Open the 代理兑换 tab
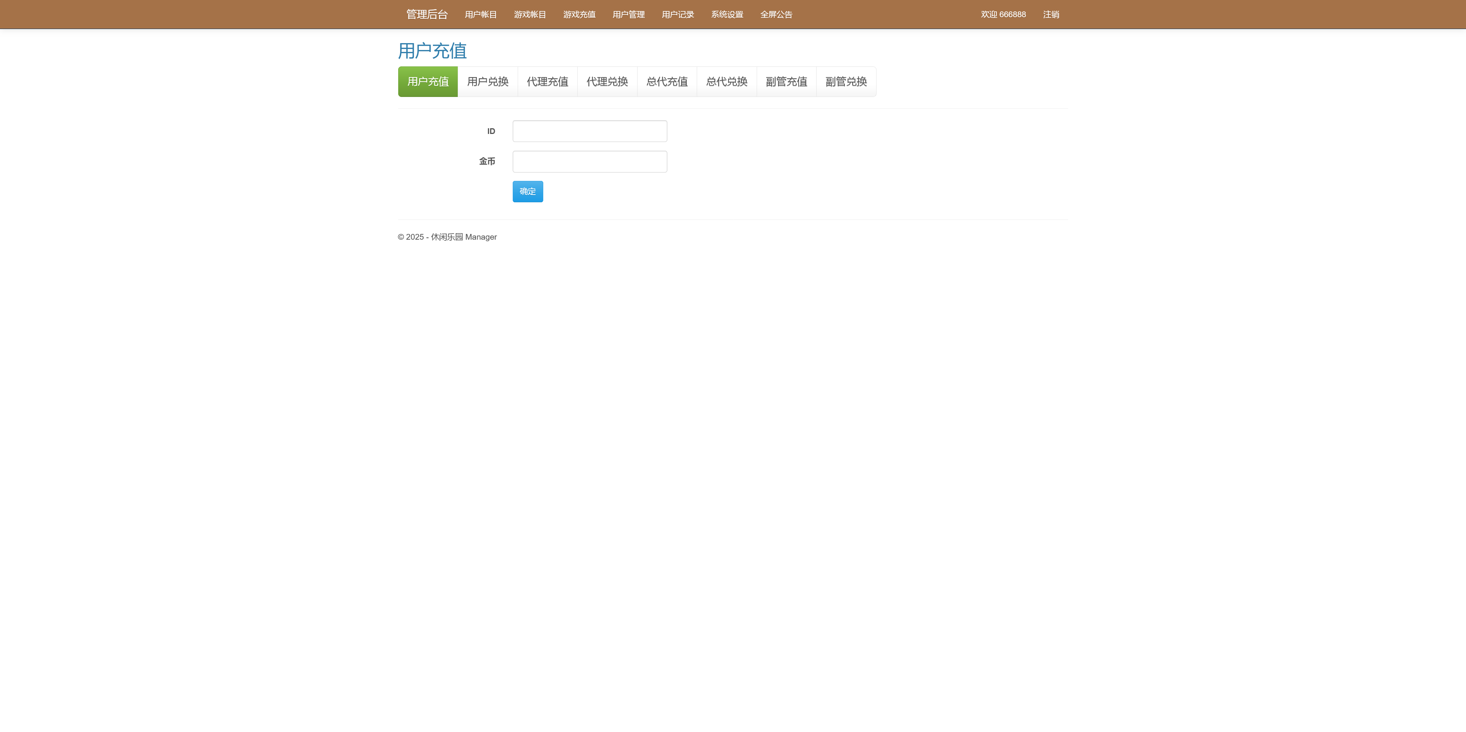The width and height of the screenshot is (1466, 732). click(607, 81)
